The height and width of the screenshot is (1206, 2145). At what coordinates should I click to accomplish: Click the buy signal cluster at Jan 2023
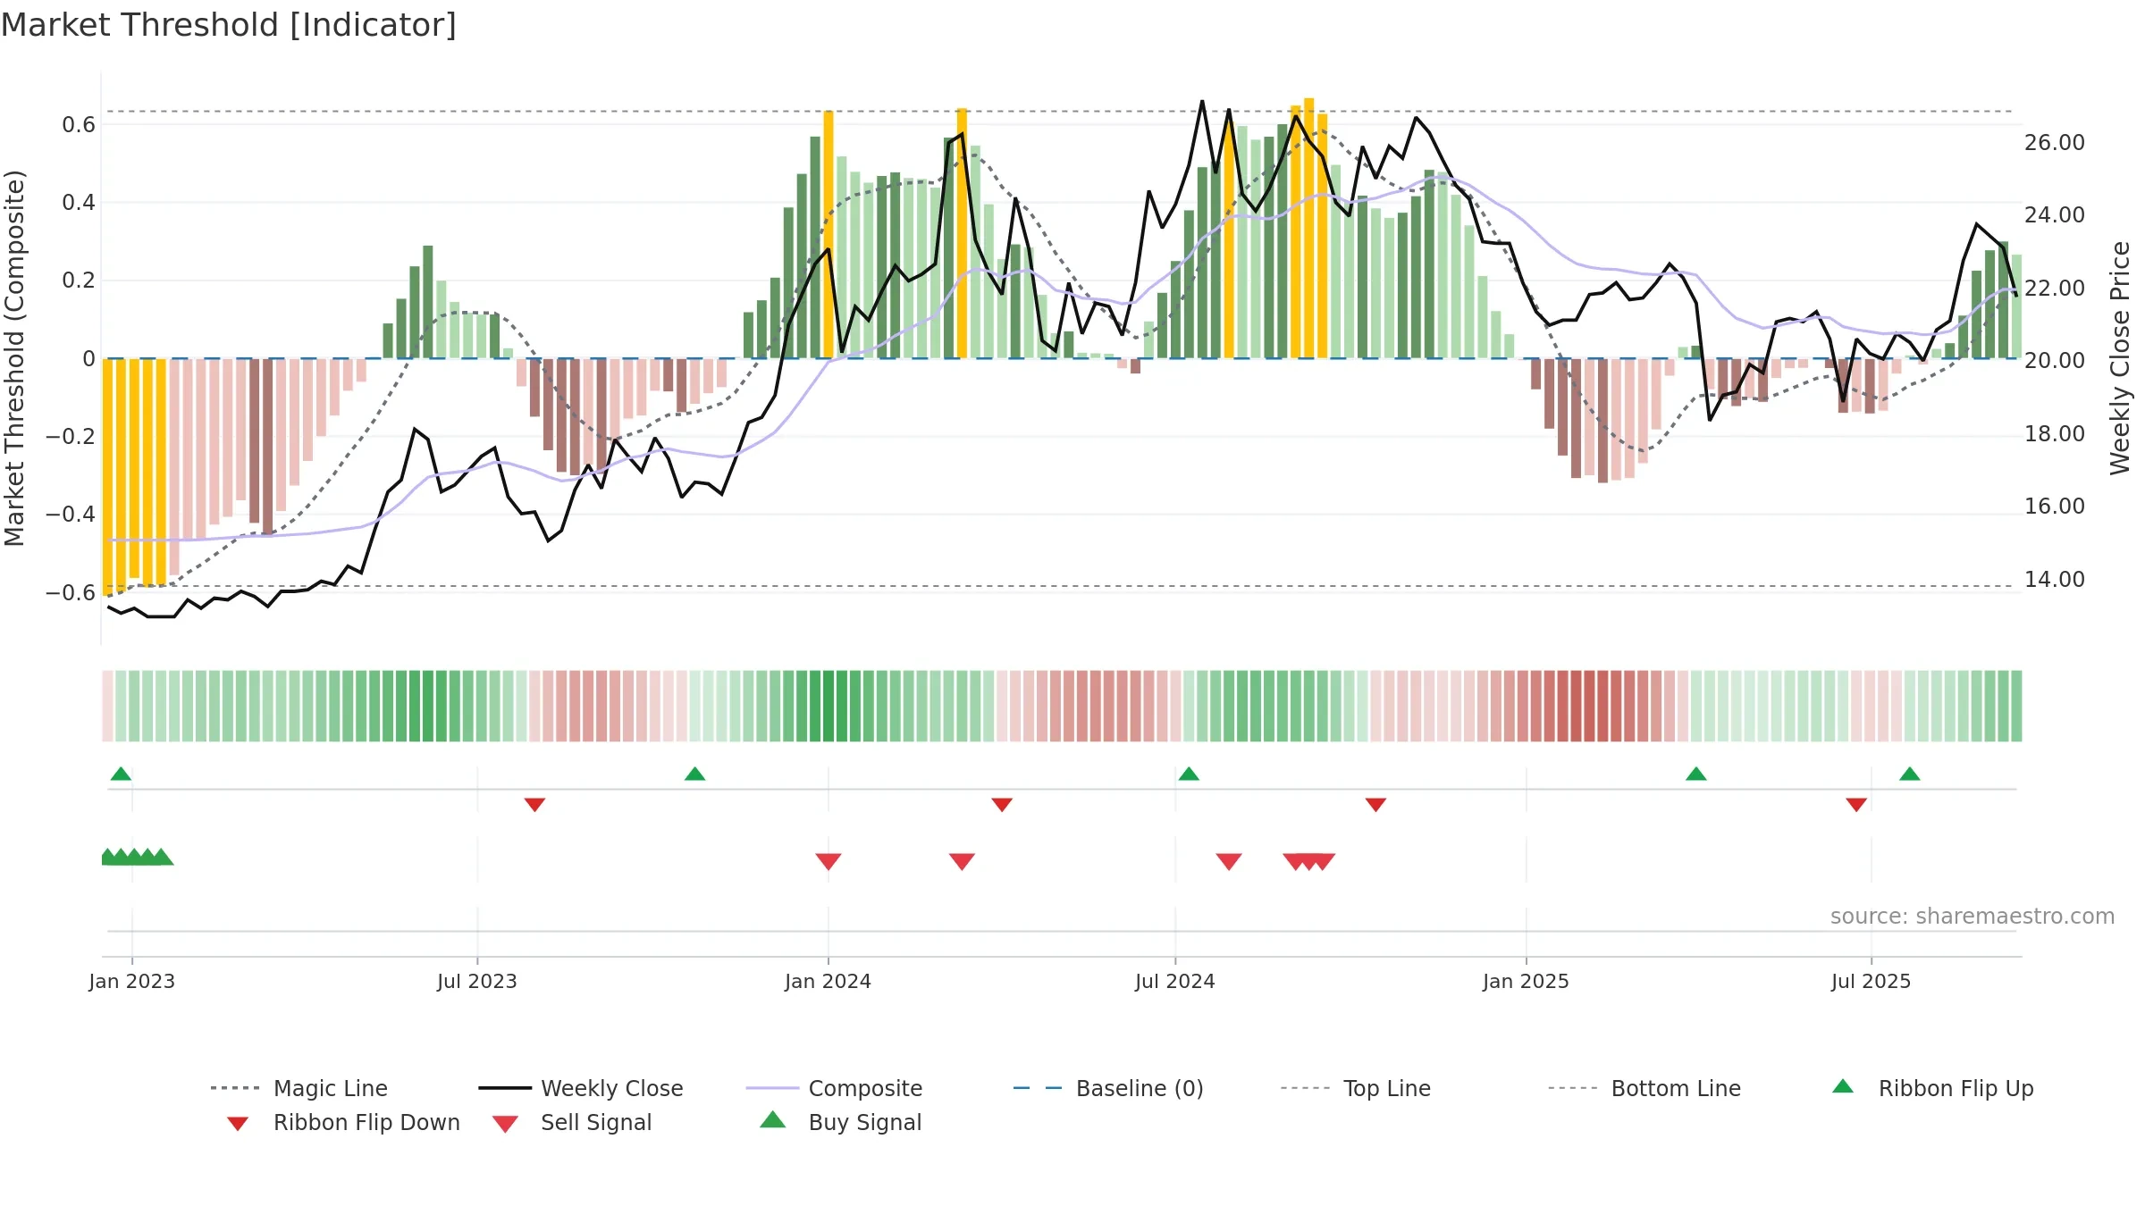[137, 857]
